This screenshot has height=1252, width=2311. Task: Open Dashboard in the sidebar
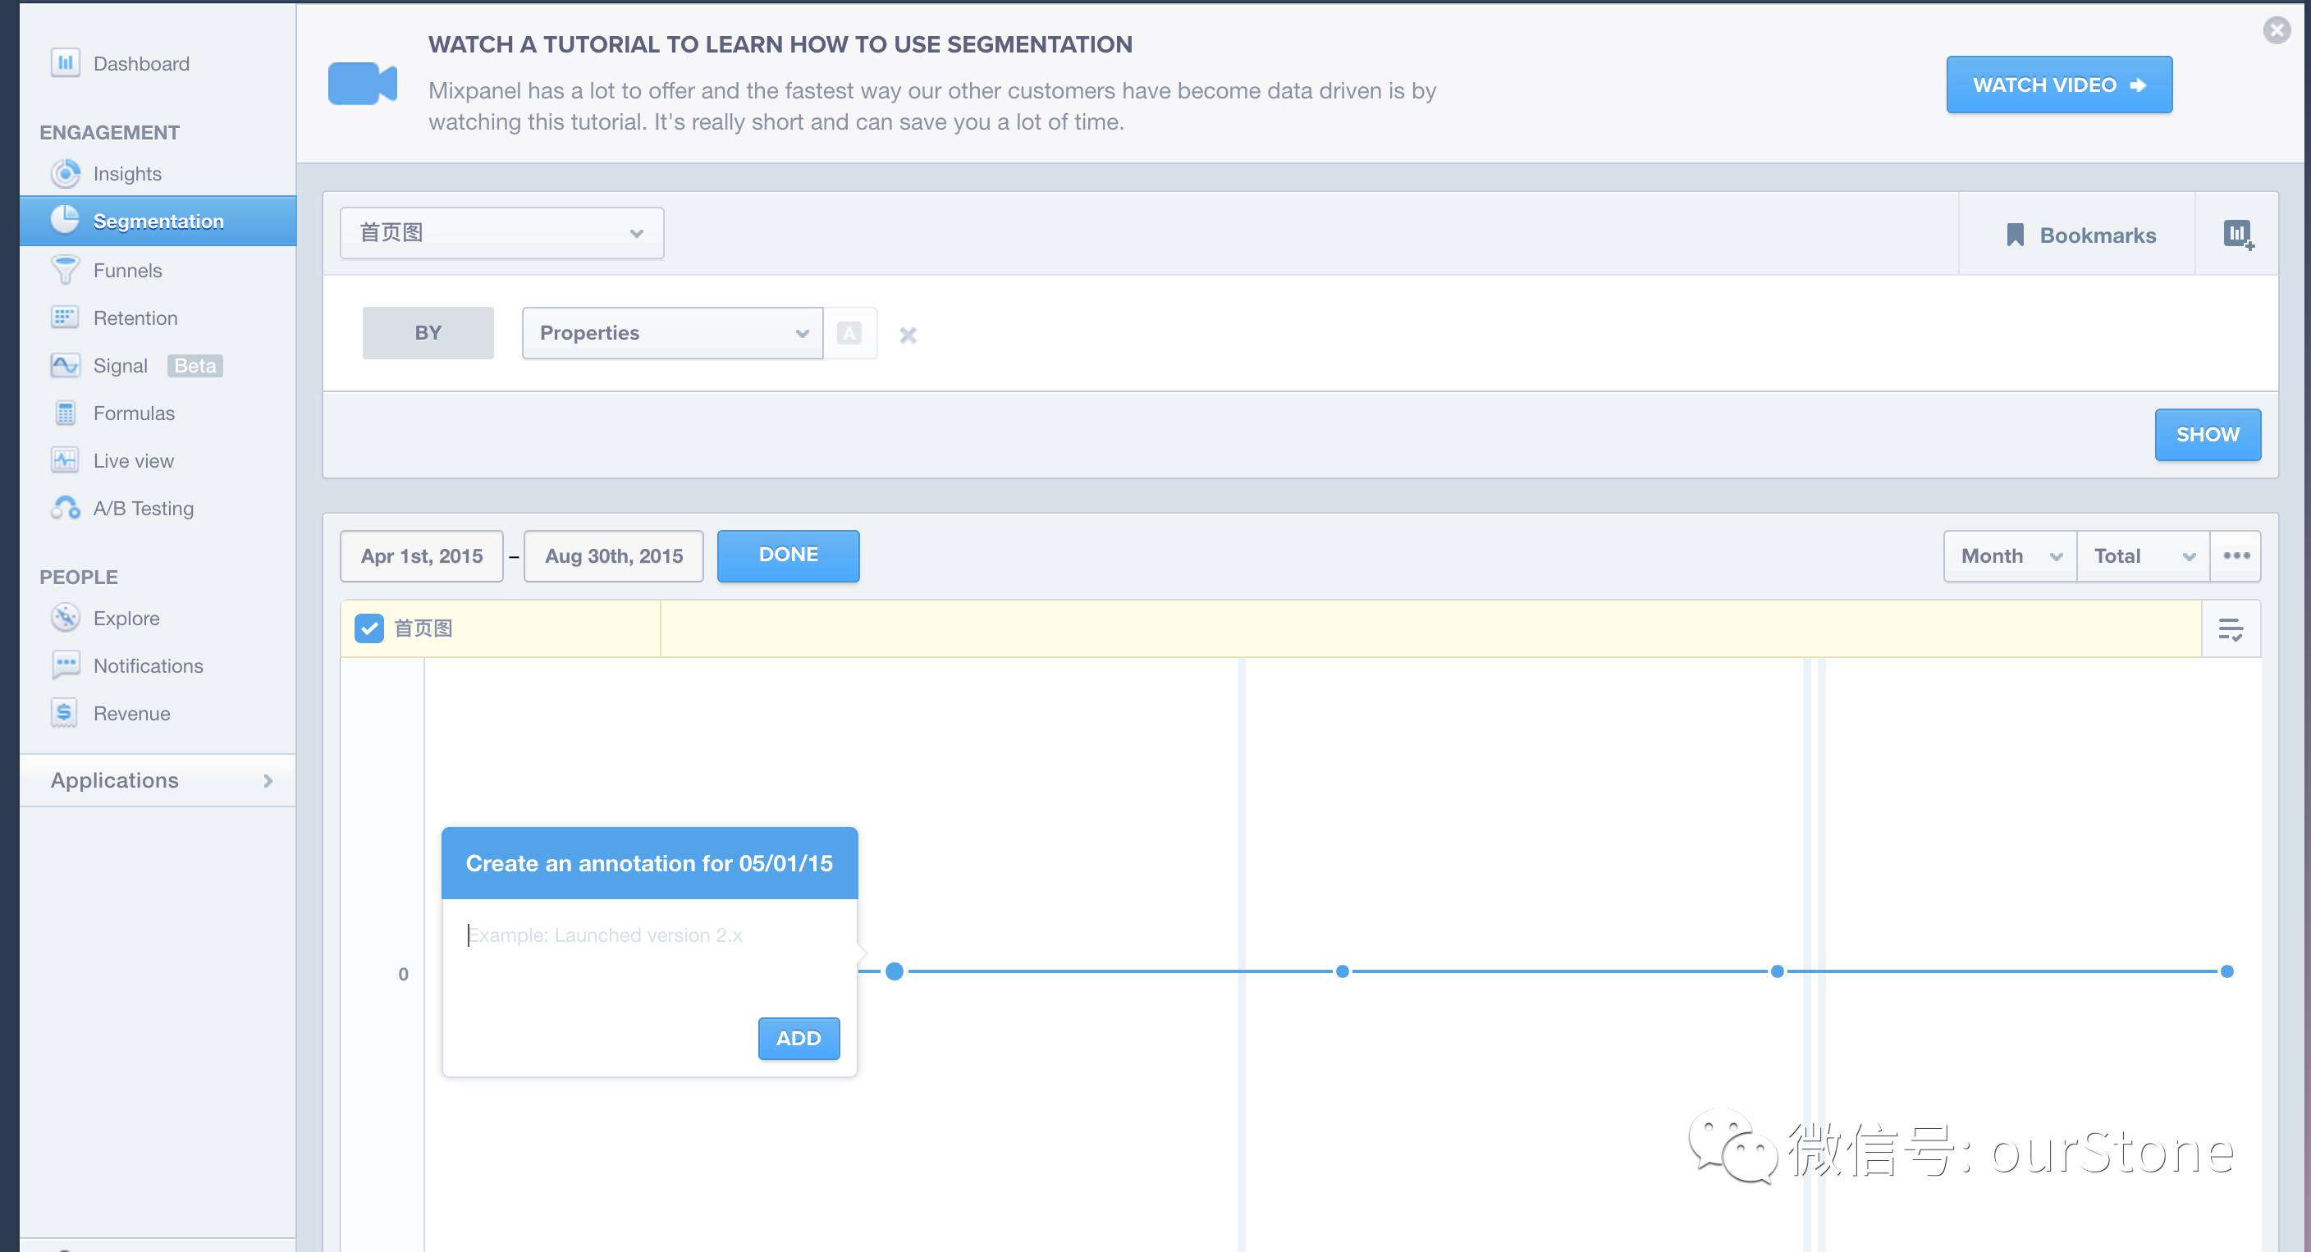click(x=141, y=64)
